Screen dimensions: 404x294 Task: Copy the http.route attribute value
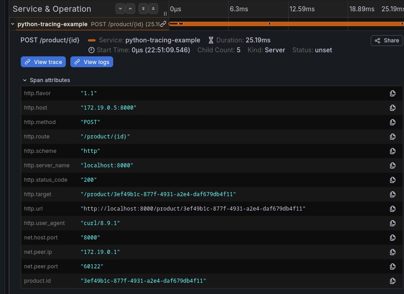pos(393,137)
